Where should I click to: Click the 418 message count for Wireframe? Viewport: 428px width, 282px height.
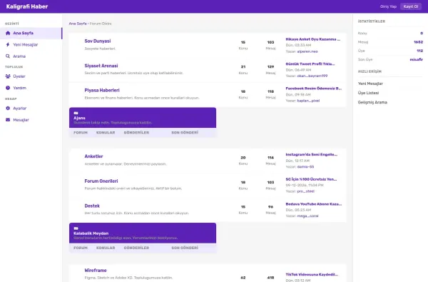click(270, 278)
